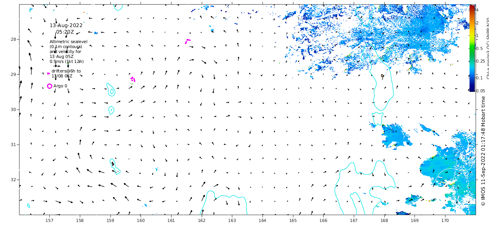Click longitude tick label 169

click(415, 220)
